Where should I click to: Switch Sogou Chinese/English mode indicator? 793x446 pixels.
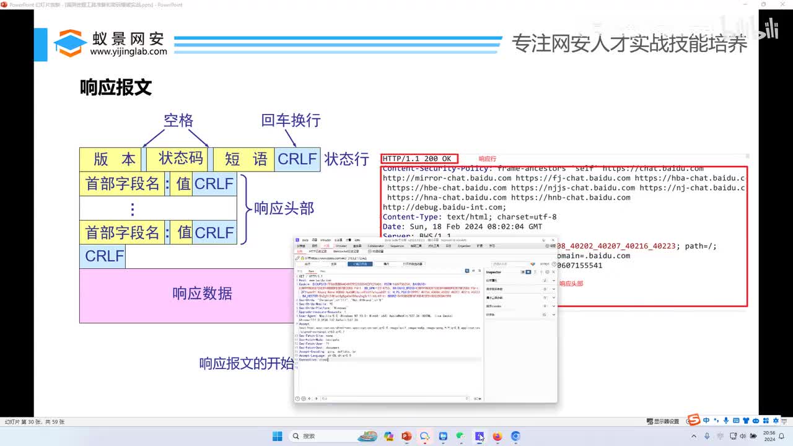706,421
